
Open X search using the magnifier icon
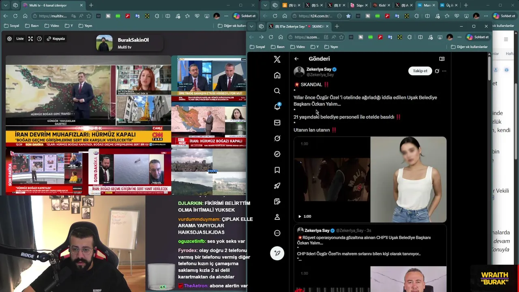click(277, 91)
